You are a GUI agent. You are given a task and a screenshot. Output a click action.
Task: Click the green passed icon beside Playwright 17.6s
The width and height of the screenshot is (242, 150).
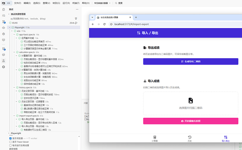pyautogui.click(x=13, y=27)
